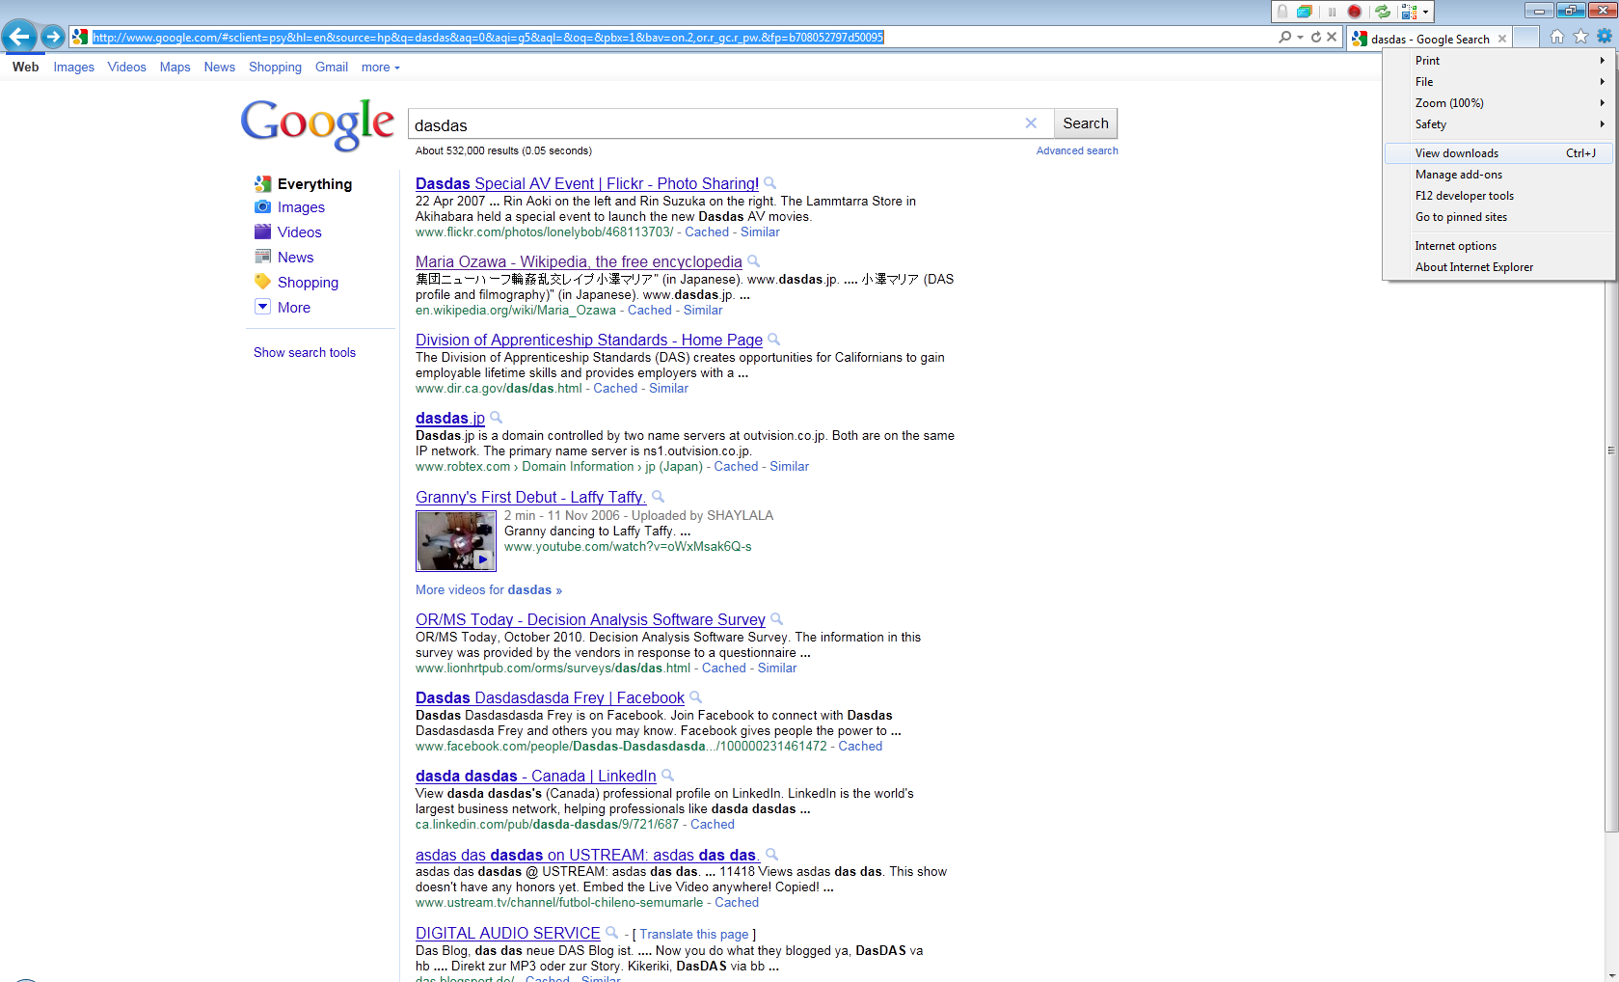
Task: Click the page's vertical scrollbar
Action: point(1611,450)
